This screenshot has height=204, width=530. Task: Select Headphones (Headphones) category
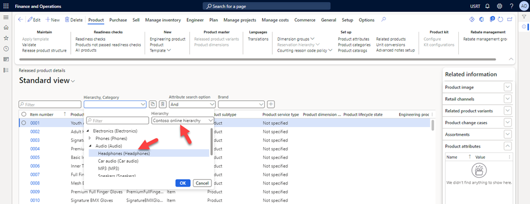click(x=124, y=154)
